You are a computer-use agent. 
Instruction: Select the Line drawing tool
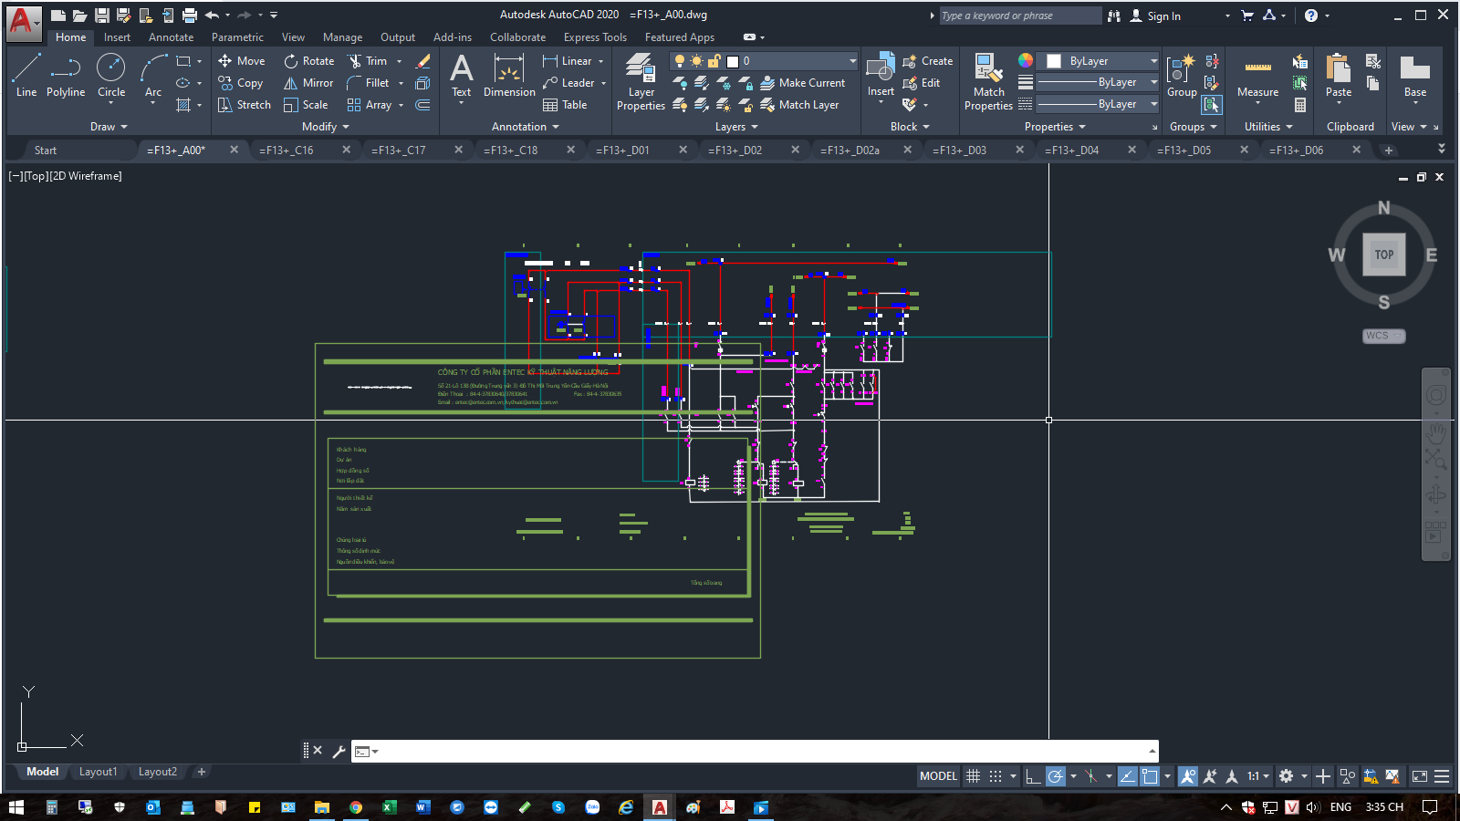point(26,75)
